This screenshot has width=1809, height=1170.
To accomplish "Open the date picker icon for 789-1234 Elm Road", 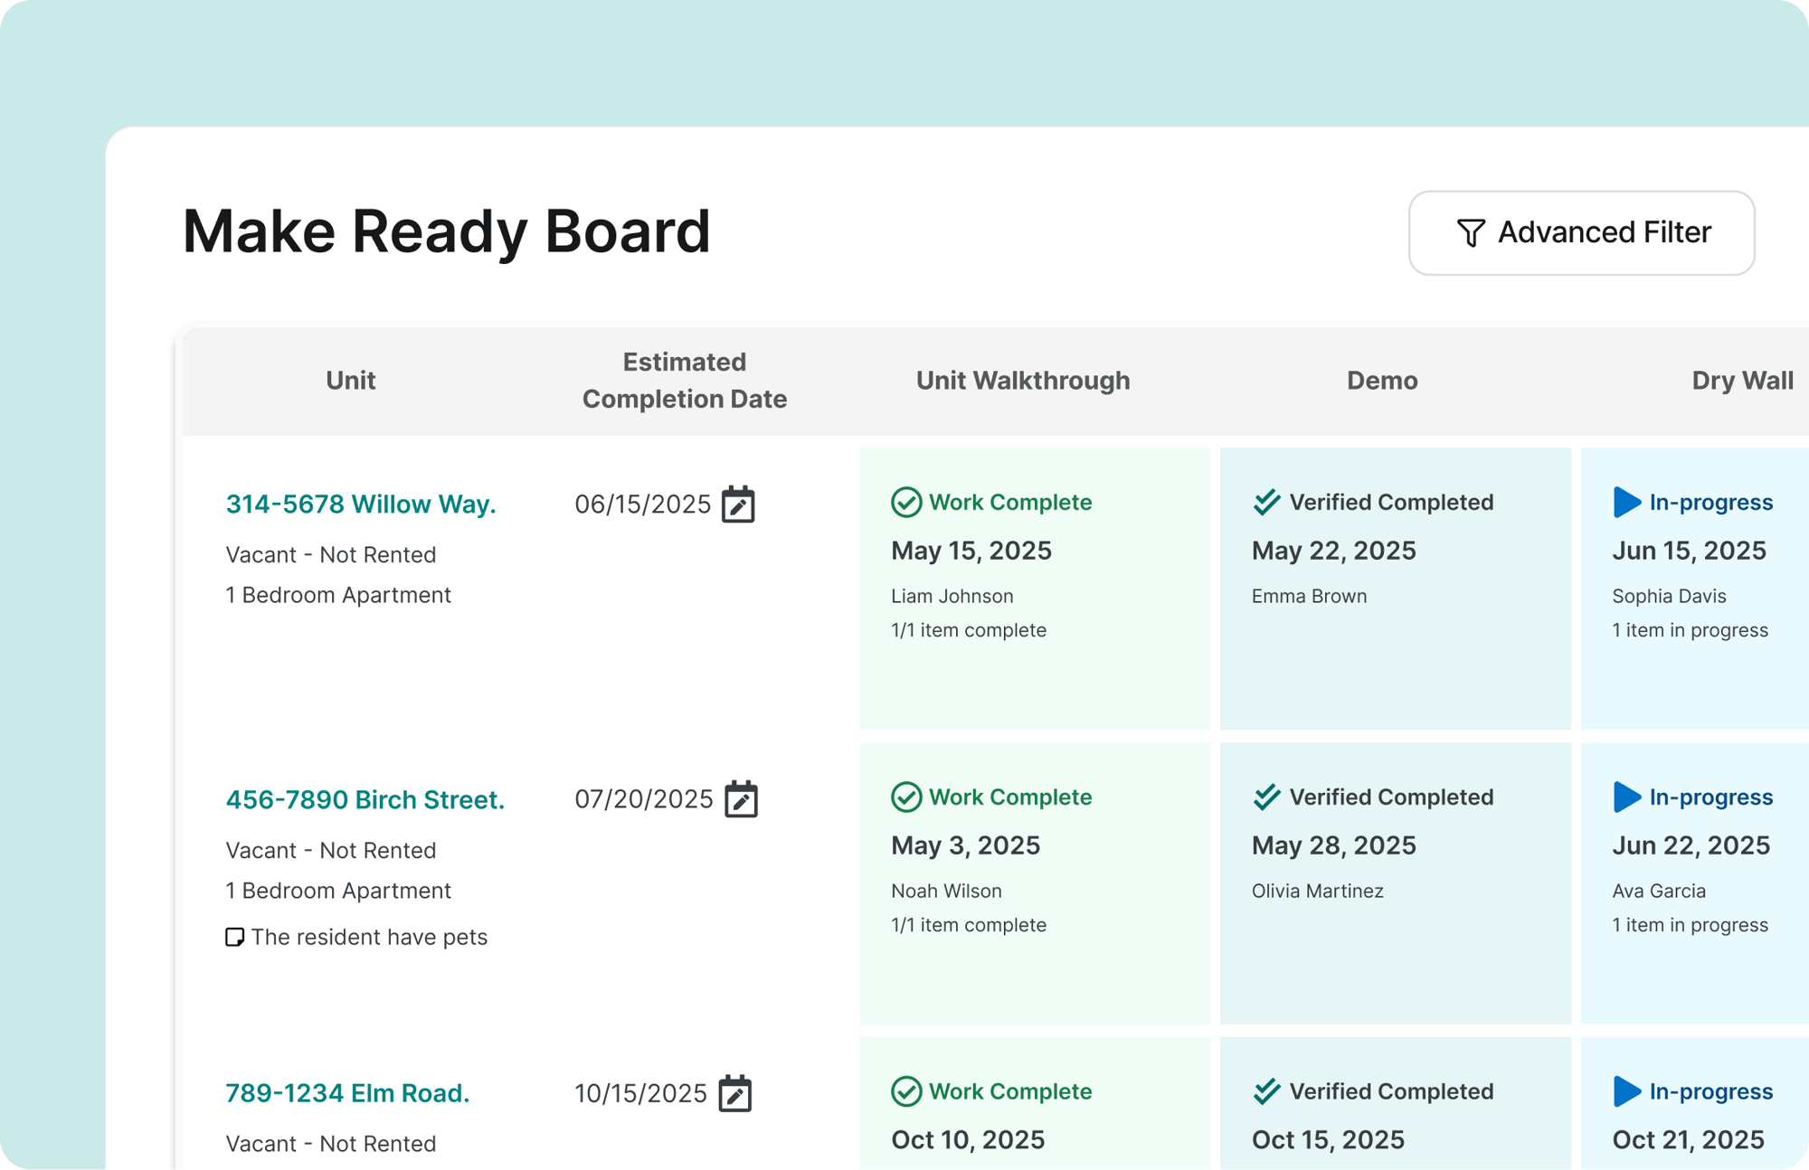I will 736,1094.
